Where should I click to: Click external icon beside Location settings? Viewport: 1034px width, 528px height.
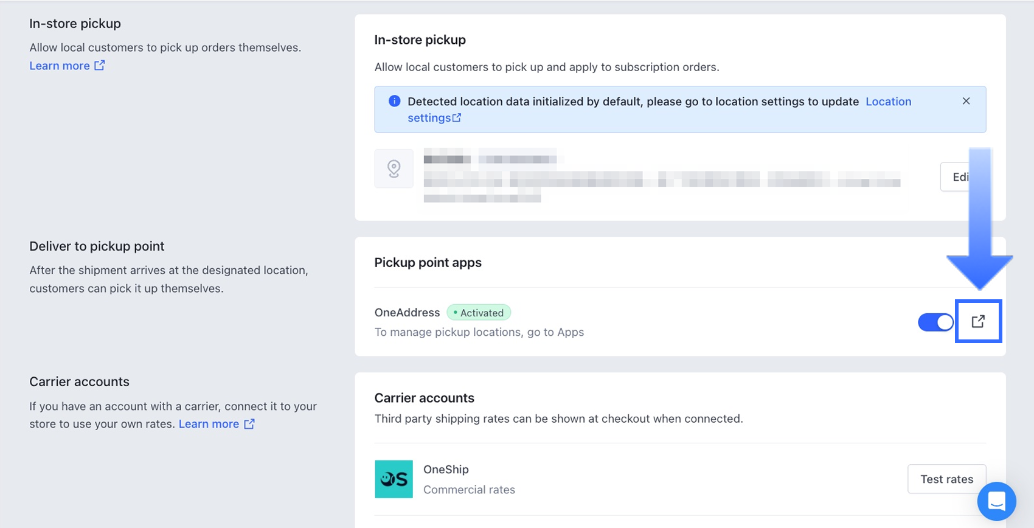tap(457, 117)
